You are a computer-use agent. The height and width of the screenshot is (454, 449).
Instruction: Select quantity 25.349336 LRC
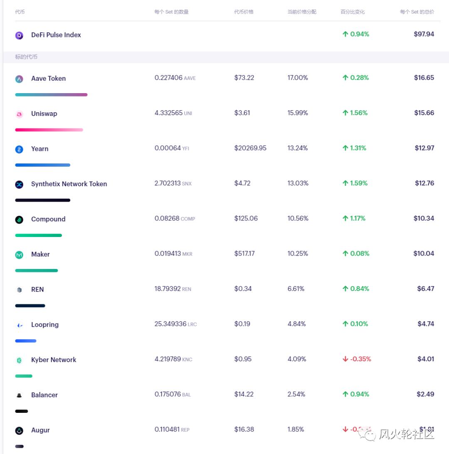click(x=176, y=324)
